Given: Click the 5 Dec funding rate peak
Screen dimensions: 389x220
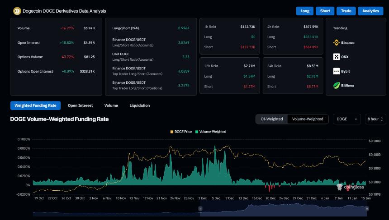Looking at the screenshot, I should click(x=215, y=147).
